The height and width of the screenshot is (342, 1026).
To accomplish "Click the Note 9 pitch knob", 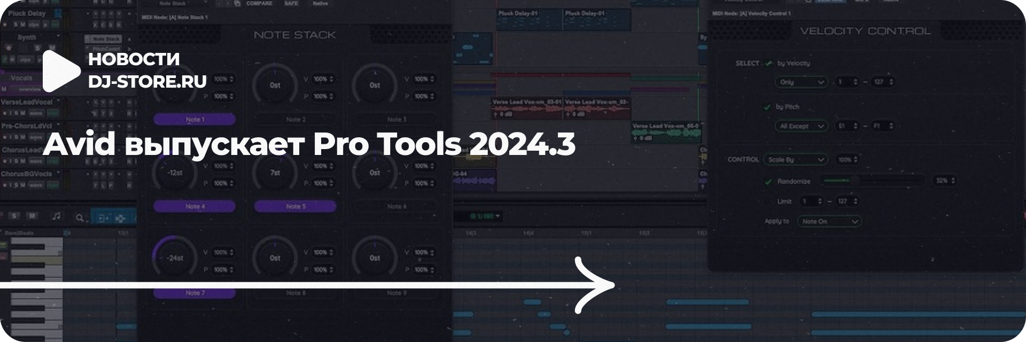I will click(x=375, y=258).
